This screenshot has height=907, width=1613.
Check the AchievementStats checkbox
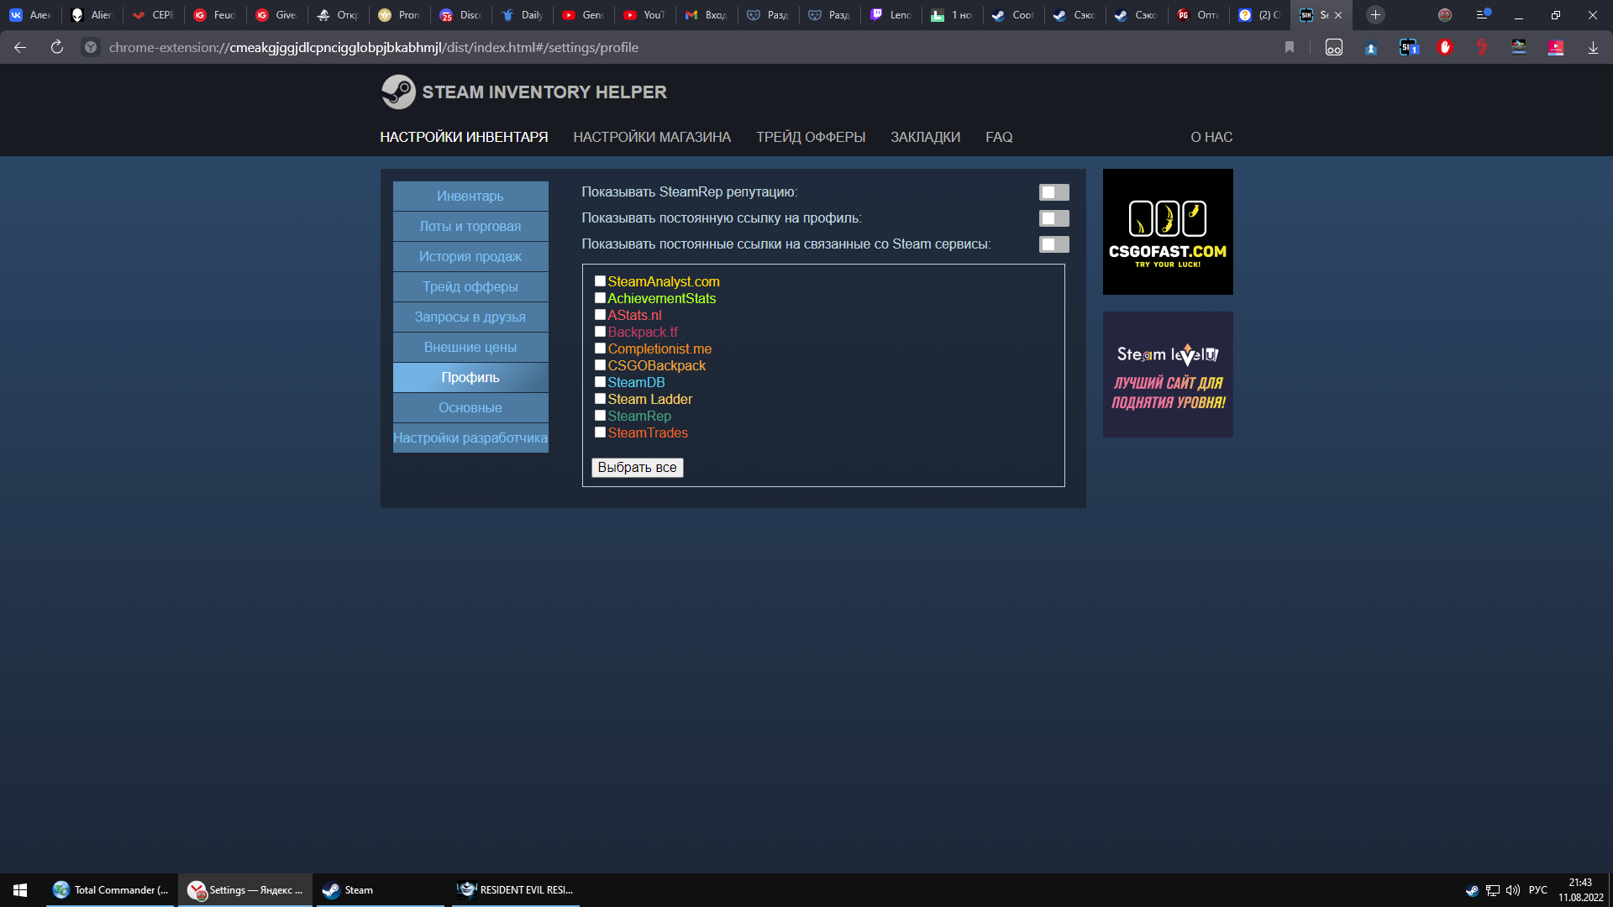pos(600,298)
